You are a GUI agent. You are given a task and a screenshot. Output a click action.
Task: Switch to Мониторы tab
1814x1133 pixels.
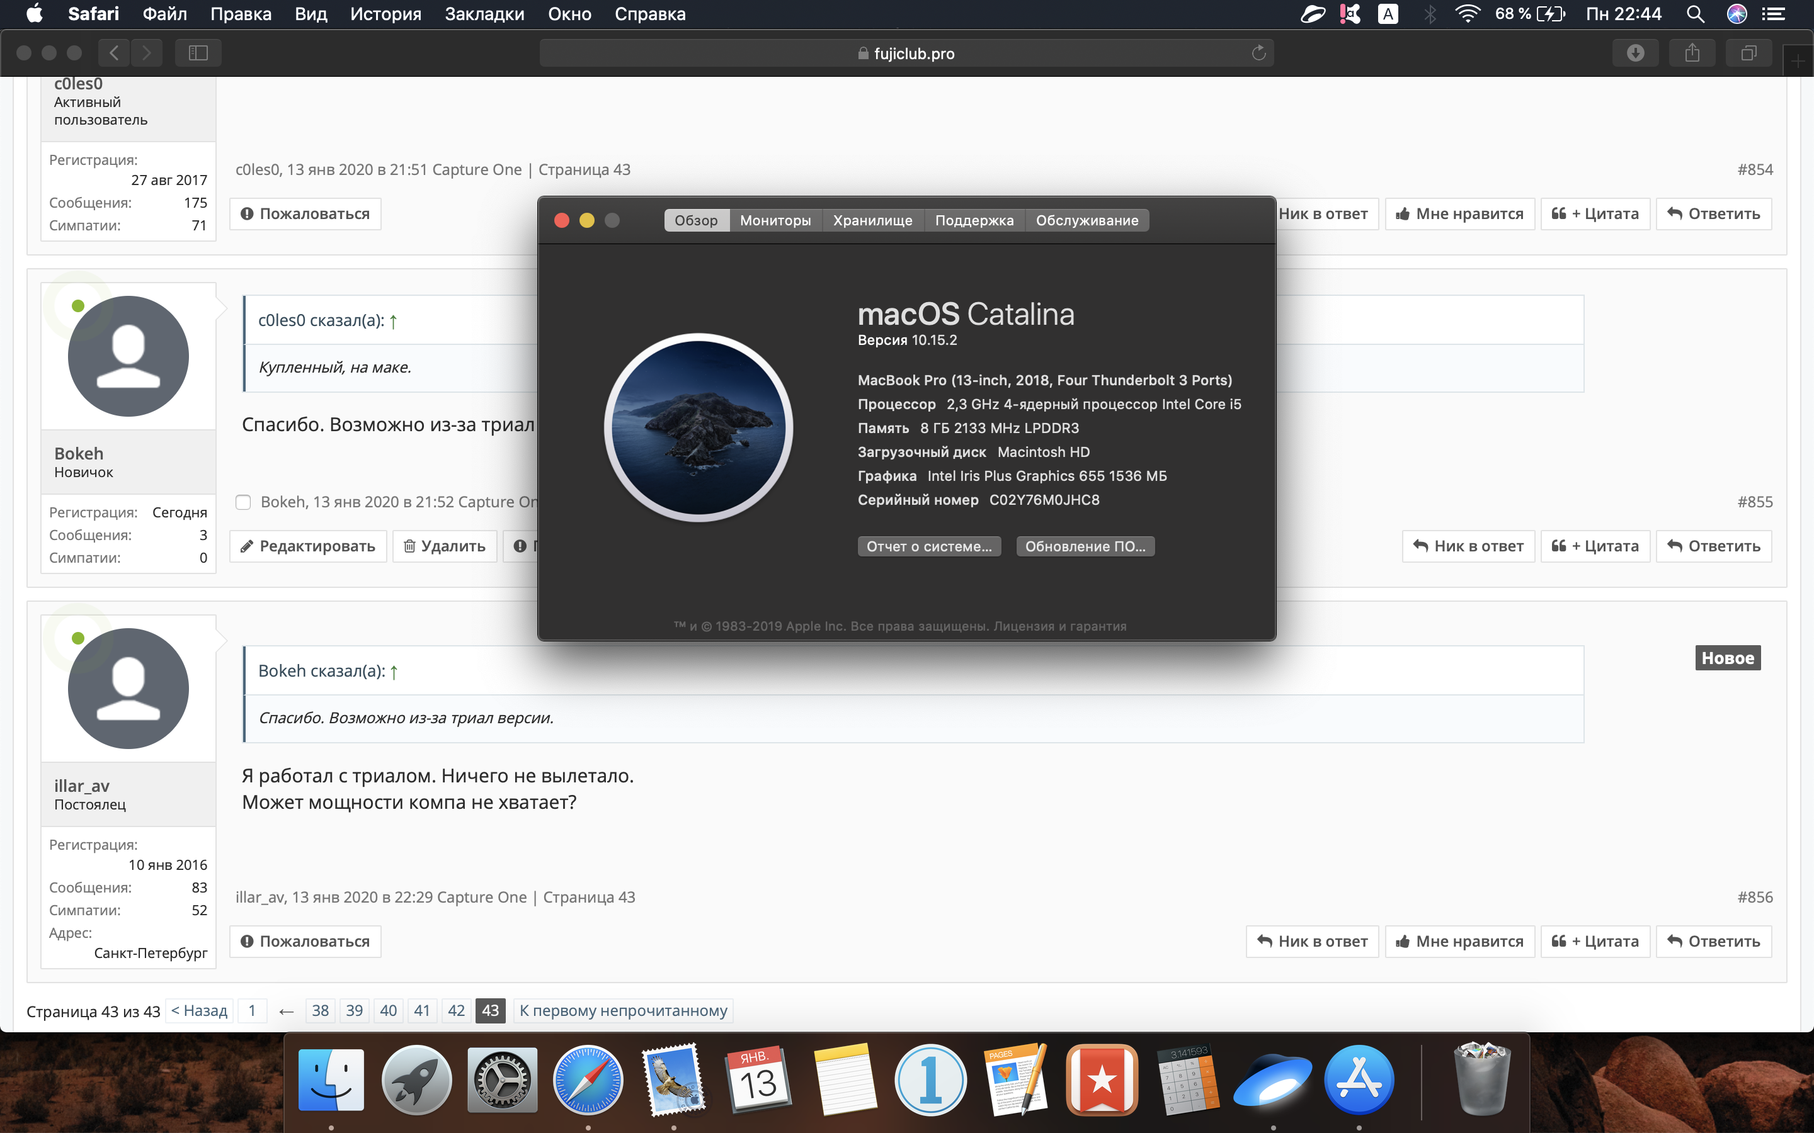(x=775, y=220)
